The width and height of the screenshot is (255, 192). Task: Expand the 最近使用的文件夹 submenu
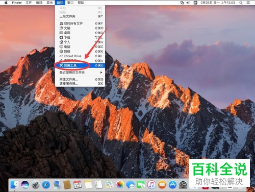pyautogui.click(x=80, y=73)
